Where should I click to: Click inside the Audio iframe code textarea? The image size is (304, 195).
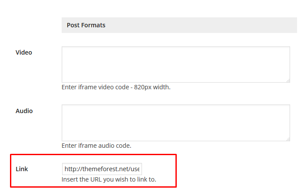175,123
